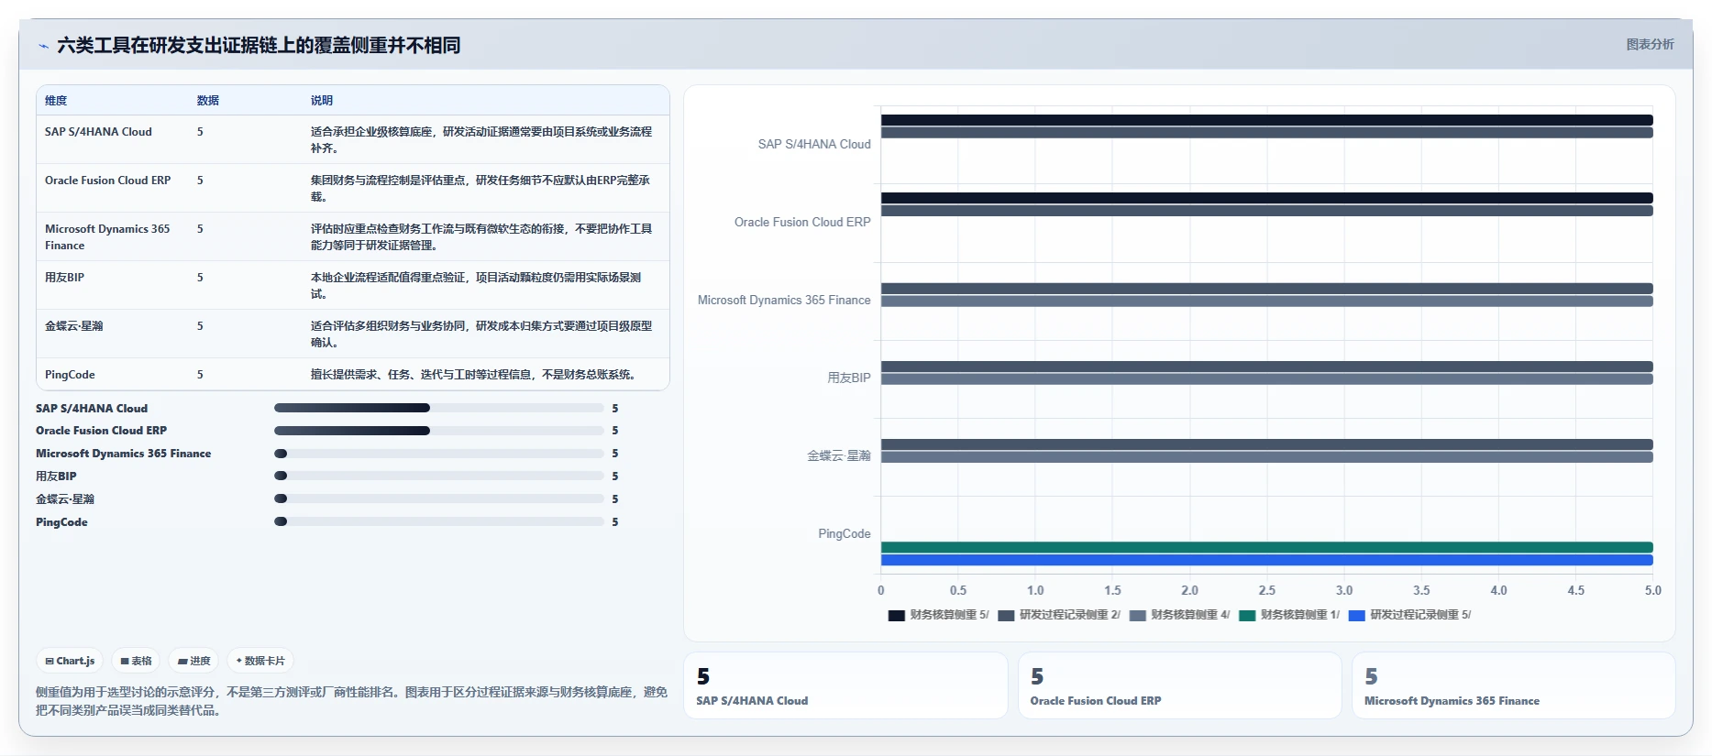Click description starting 擅长提供需求、任务

(473, 375)
